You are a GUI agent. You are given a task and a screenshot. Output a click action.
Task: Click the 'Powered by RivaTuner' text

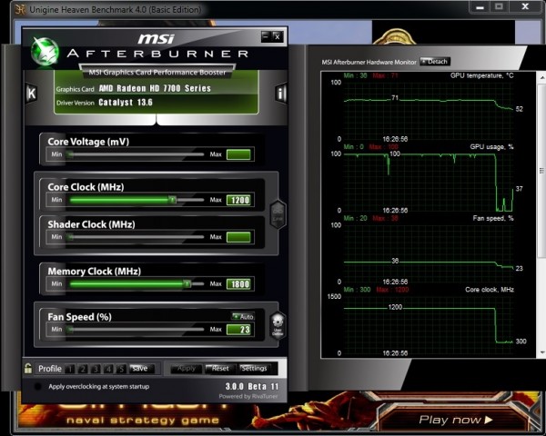tap(248, 396)
